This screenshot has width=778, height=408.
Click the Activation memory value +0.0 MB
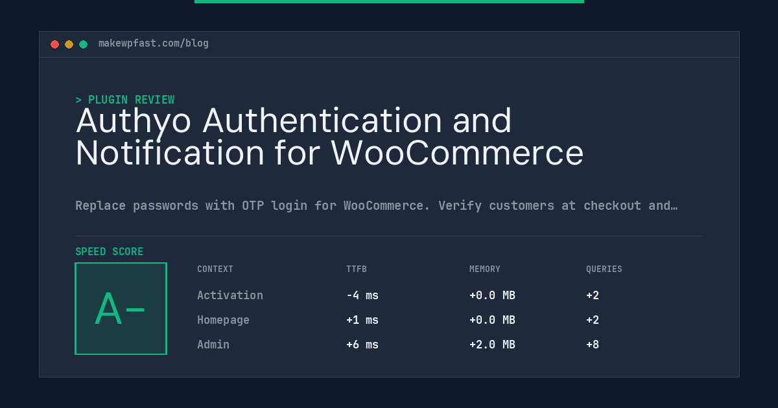[x=492, y=295]
